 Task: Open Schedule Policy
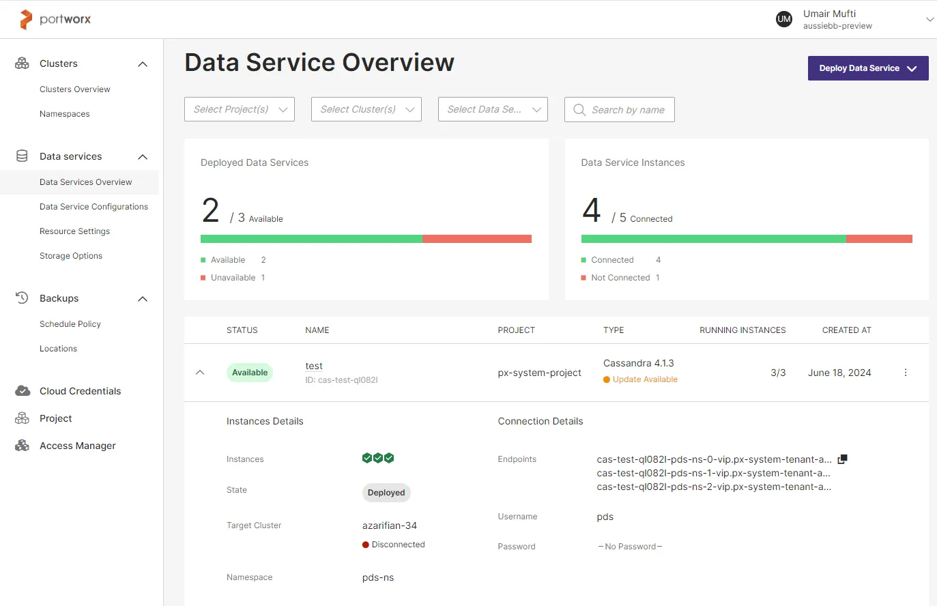(x=70, y=324)
